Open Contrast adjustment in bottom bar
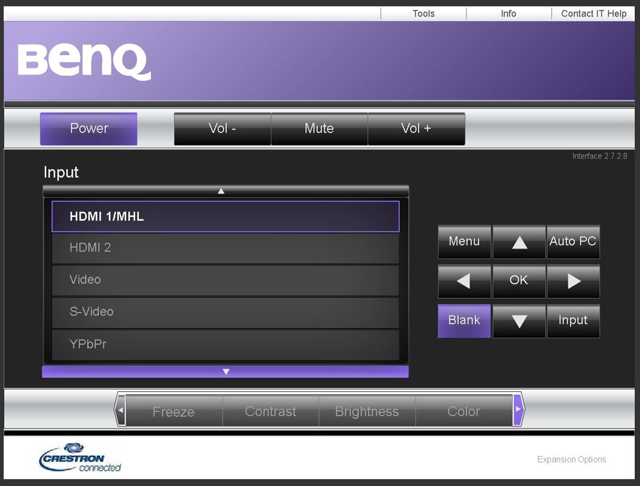 (271, 411)
